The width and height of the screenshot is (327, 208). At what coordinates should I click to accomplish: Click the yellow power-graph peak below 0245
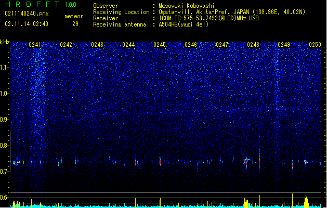tap(160, 203)
